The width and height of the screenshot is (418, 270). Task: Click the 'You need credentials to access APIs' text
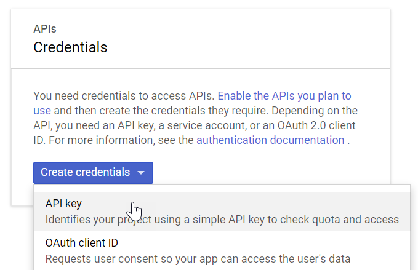tap(124, 96)
